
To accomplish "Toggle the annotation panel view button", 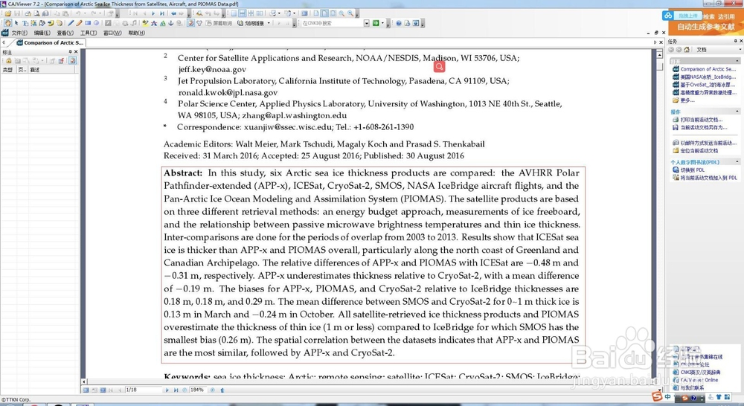I will (190, 23).
